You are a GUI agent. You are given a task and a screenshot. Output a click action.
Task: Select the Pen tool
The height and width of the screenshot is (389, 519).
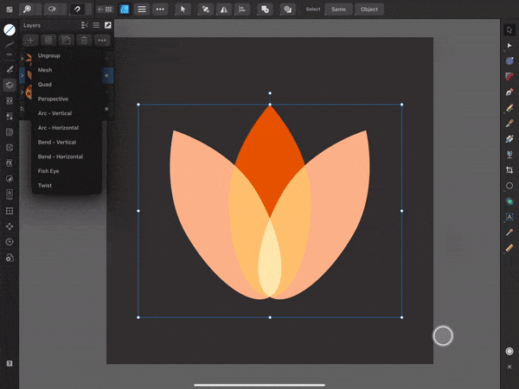click(509, 92)
